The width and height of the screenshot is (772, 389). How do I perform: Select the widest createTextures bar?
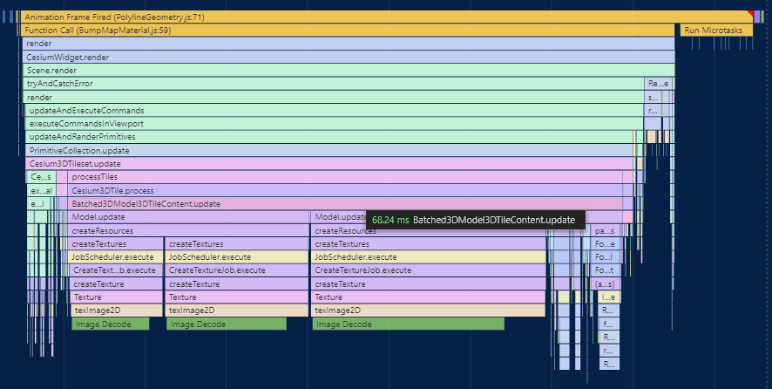(x=428, y=244)
